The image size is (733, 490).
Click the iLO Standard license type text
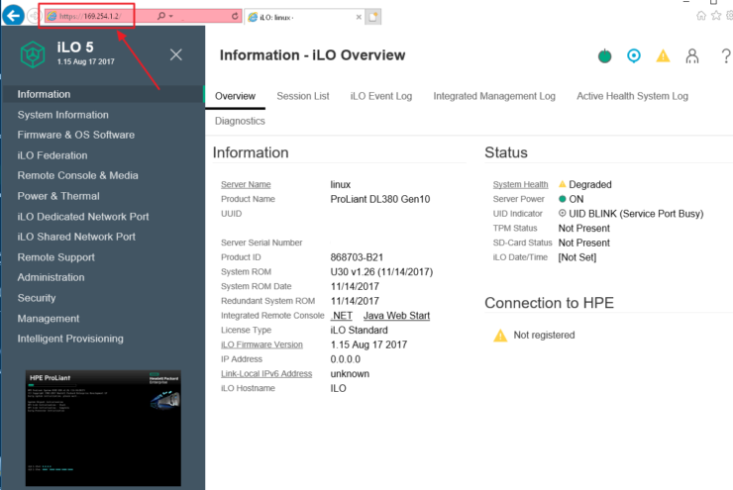[x=359, y=331]
